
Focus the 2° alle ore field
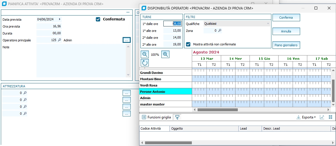pos(173,44)
